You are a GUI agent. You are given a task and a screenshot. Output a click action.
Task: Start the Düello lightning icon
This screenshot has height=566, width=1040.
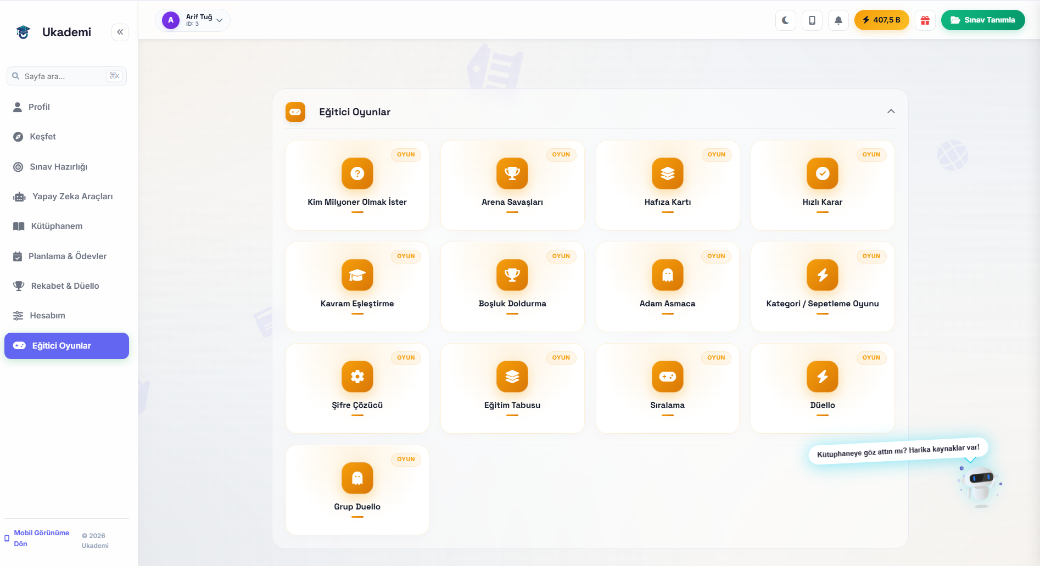(823, 377)
